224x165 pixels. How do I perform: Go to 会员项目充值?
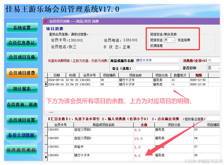(x=22, y=57)
